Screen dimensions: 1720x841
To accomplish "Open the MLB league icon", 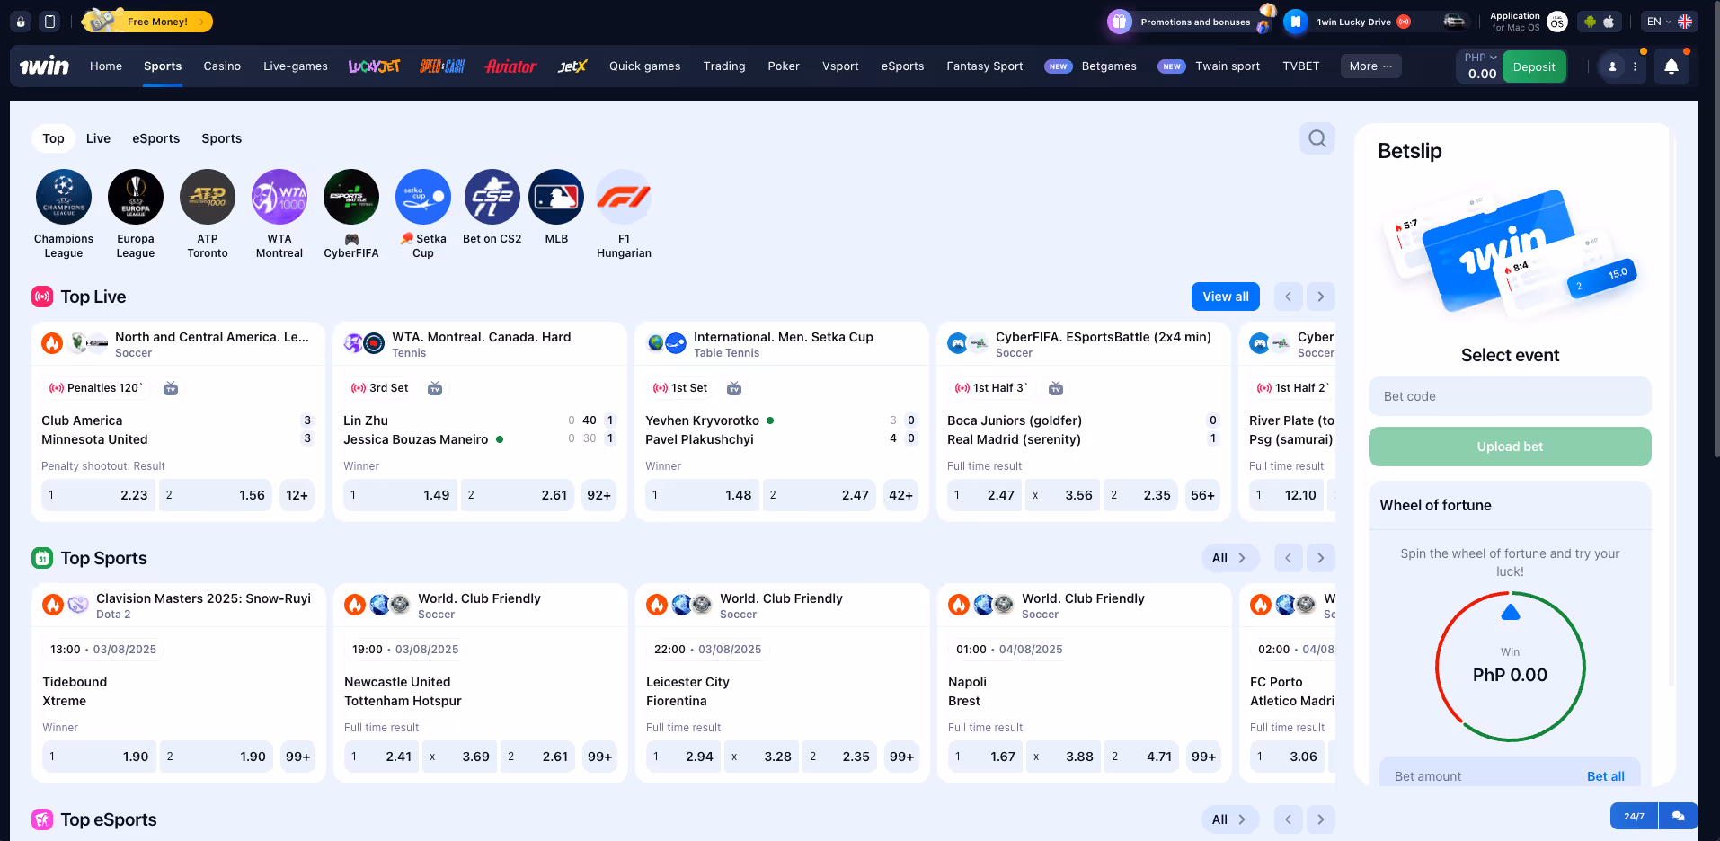I will click(556, 197).
